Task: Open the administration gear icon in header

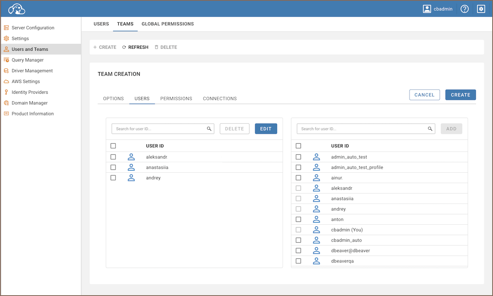Action: [481, 9]
